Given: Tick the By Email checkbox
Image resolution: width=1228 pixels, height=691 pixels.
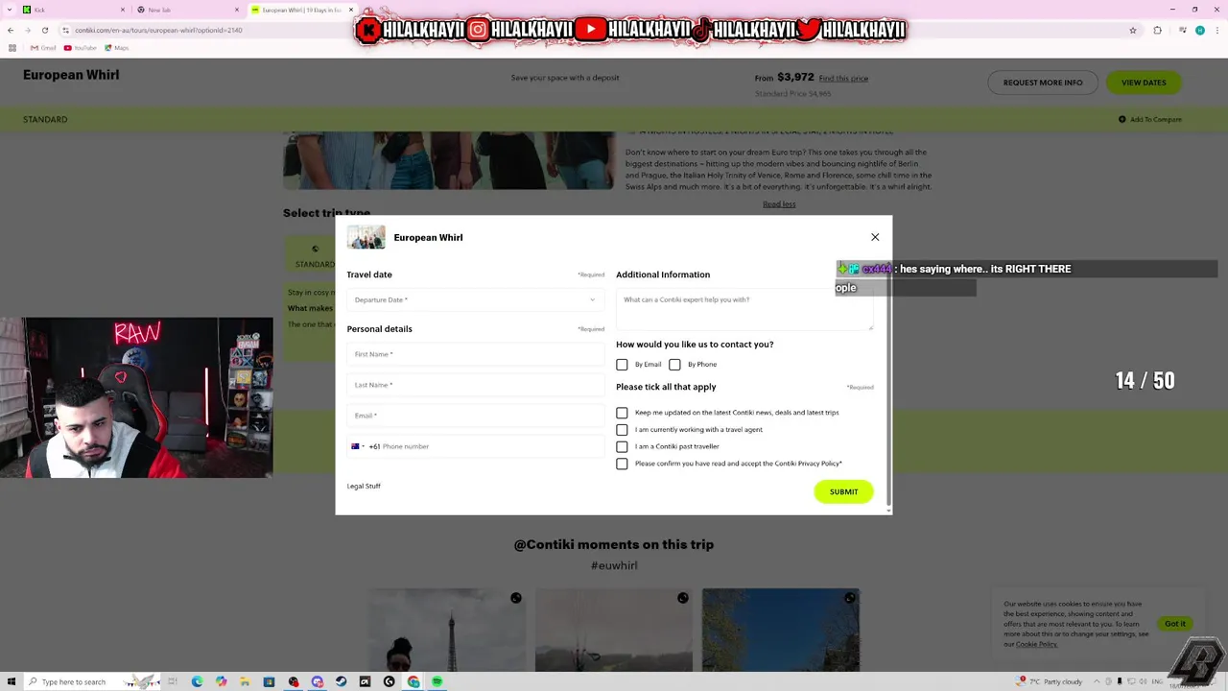Looking at the screenshot, I should pos(622,365).
